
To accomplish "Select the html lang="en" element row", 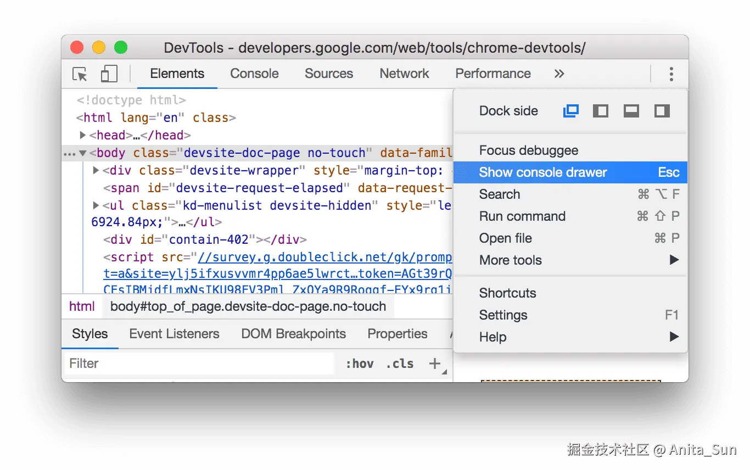I will [x=156, y=117].
